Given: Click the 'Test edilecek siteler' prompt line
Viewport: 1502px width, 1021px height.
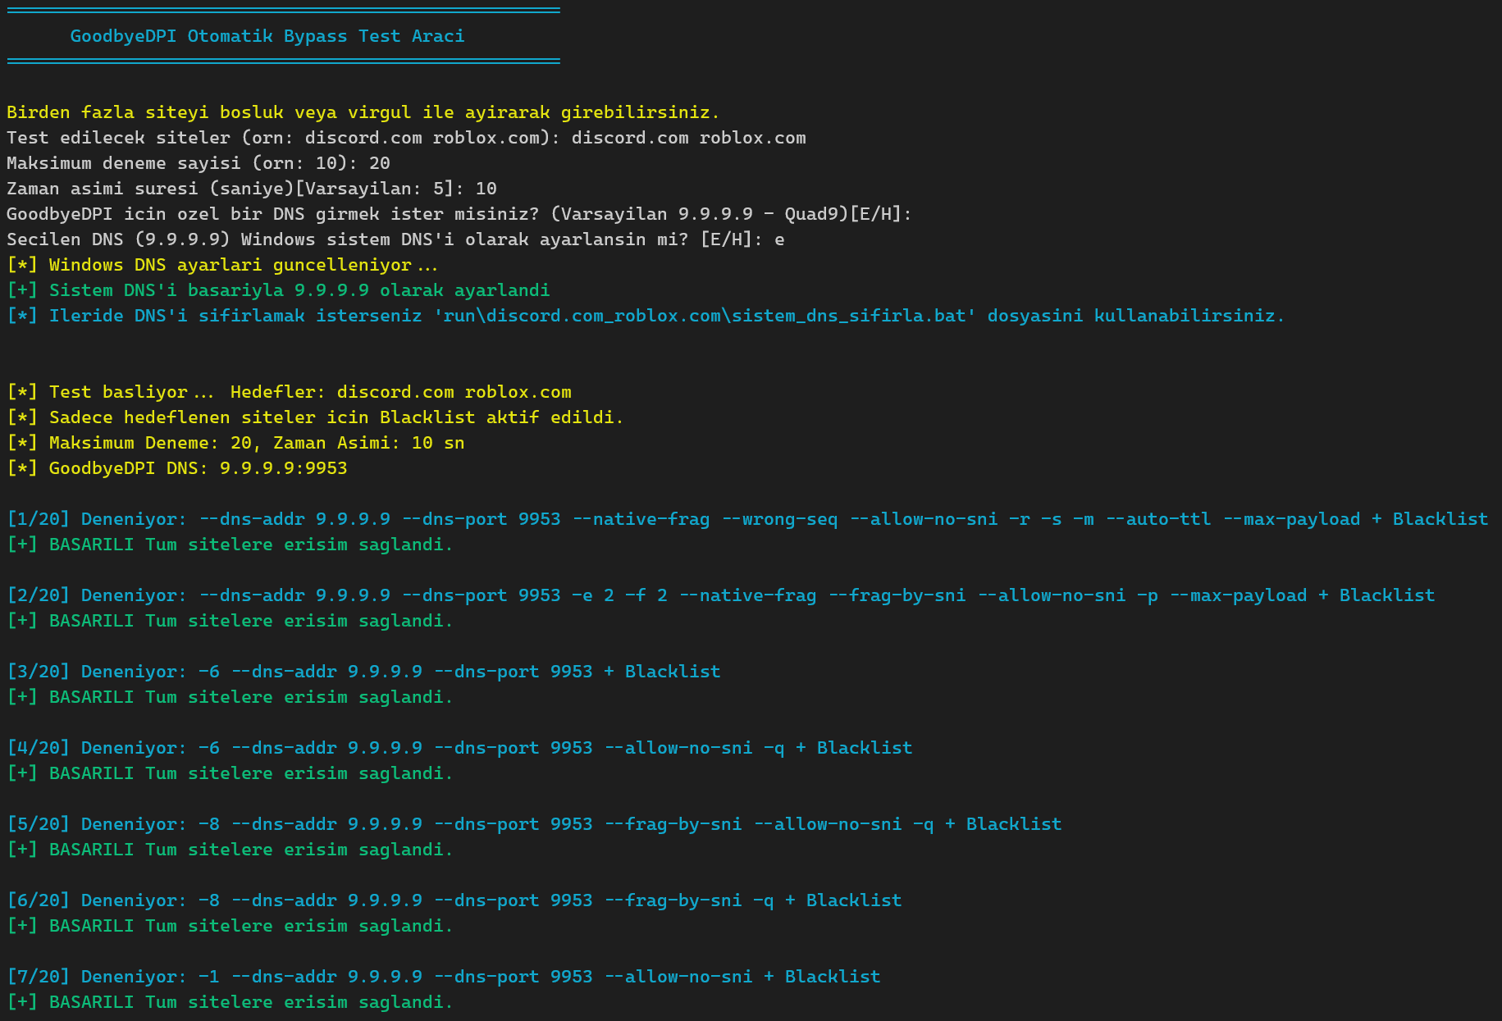Looking at the screenshot, I should [x=406, y=138].
